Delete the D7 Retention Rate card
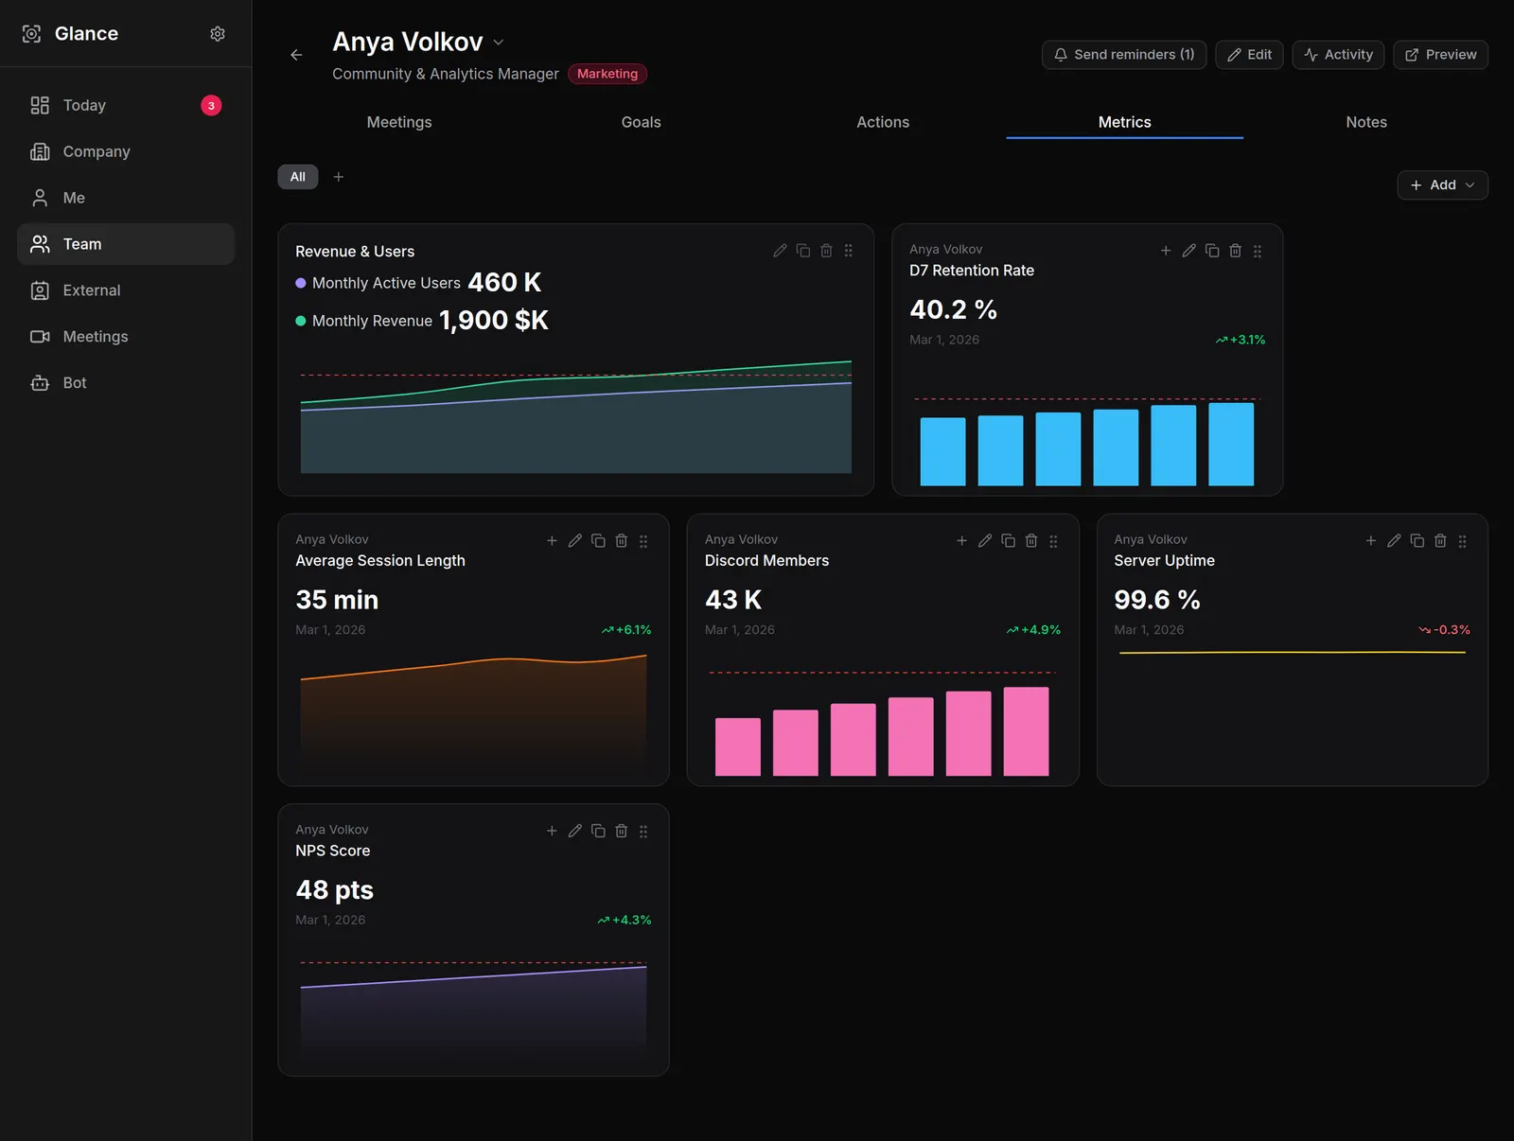This screenshot has width=1514, height=1141. [x=1235, y=251]
